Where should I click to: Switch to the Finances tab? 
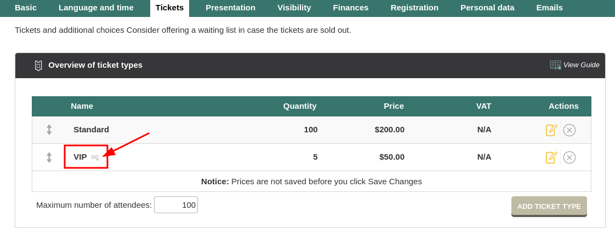351,8
